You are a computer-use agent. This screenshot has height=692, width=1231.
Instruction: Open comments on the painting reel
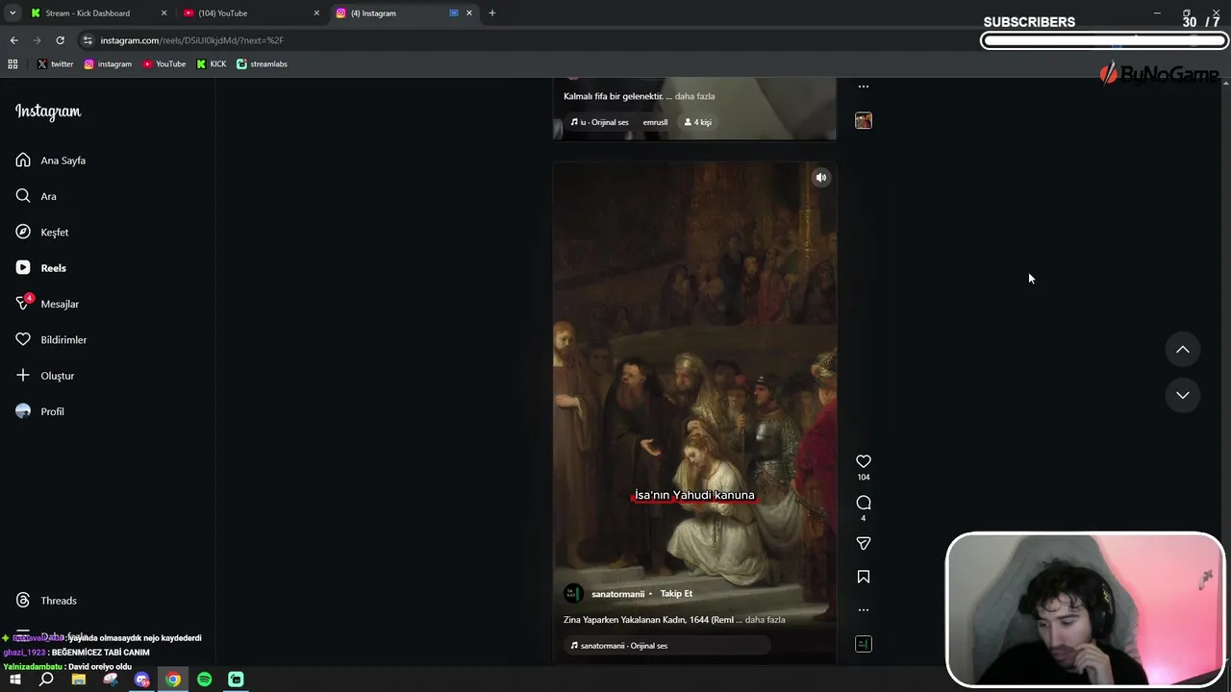(x=864, y=503)
